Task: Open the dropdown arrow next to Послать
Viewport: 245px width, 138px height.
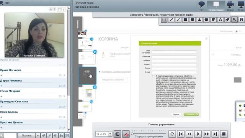Action: tap(38, 135)
